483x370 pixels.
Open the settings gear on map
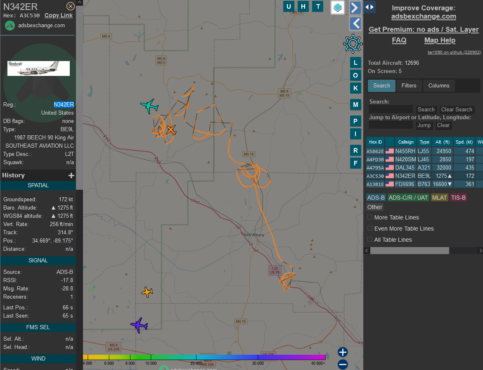(x=353, y=44)
